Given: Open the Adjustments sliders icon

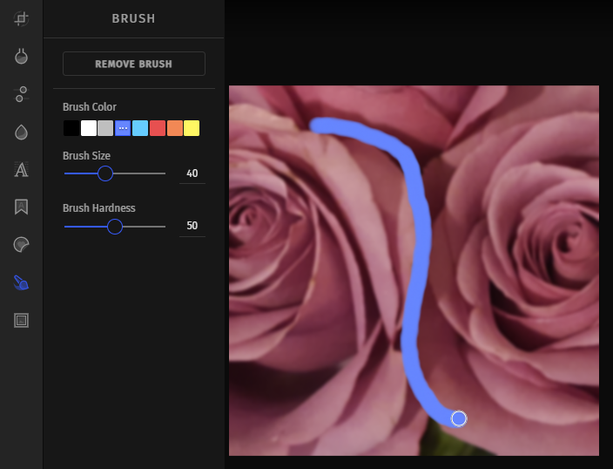Looking at the screenshot, I should coord(21,94).
